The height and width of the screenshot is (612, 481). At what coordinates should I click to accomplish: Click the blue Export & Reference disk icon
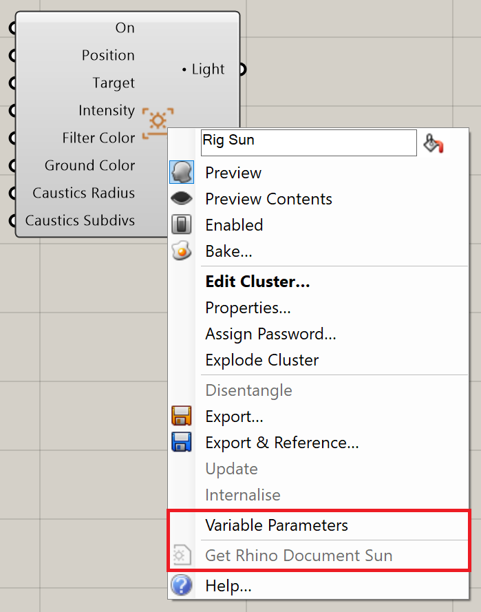[182, 442]
